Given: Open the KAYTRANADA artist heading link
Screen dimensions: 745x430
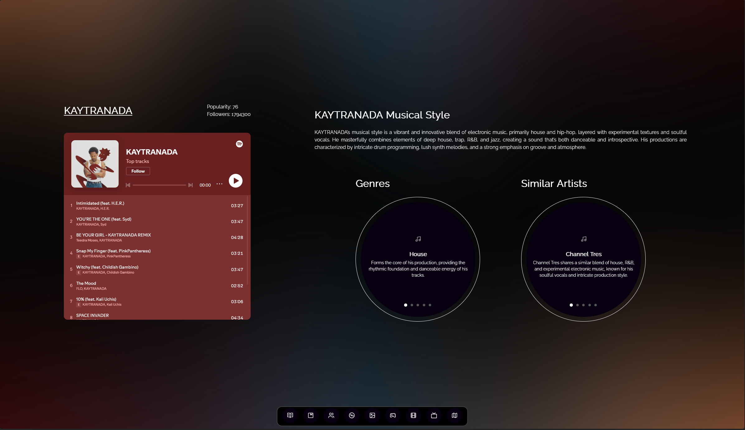Looking at the screenshot, I should (x=98, y=111).
